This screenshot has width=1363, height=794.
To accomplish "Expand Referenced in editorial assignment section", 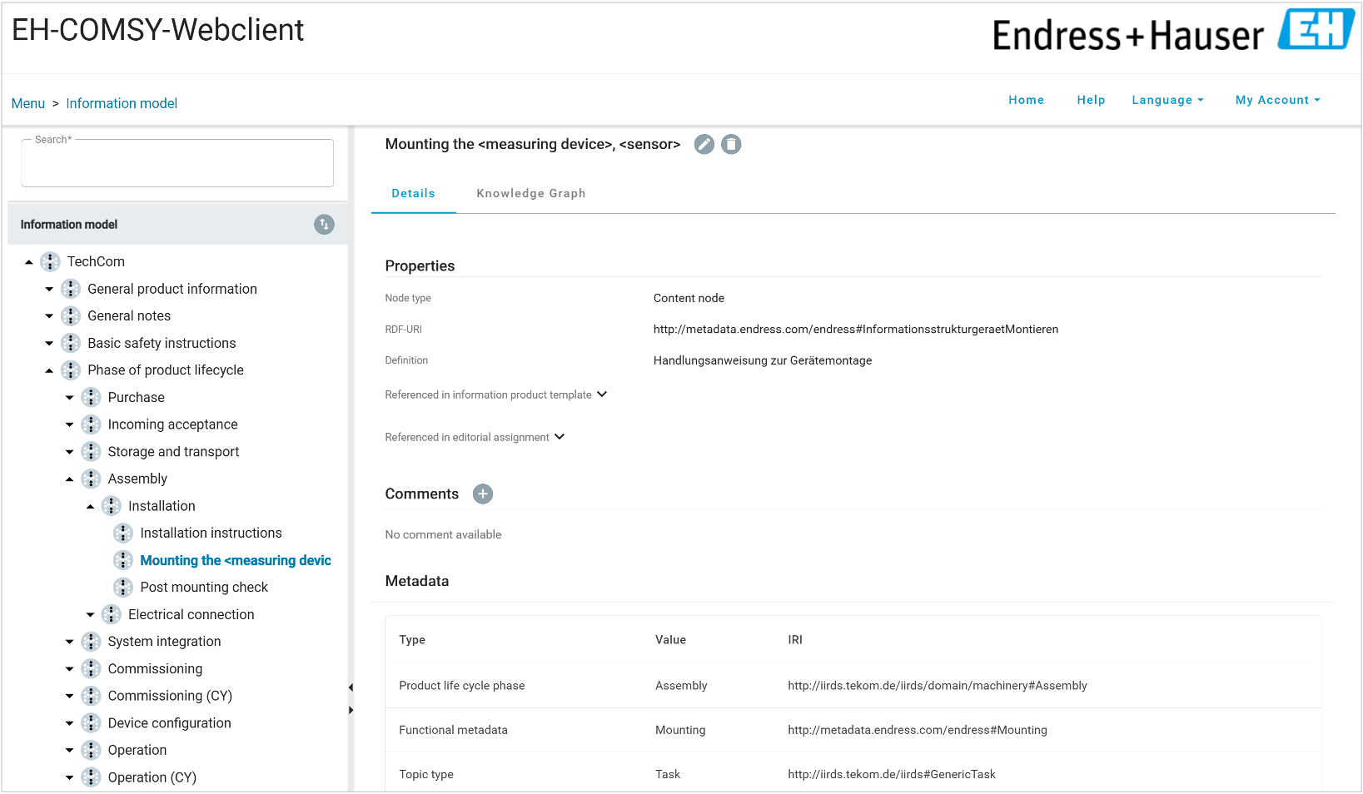I will [x=560, y=437].
